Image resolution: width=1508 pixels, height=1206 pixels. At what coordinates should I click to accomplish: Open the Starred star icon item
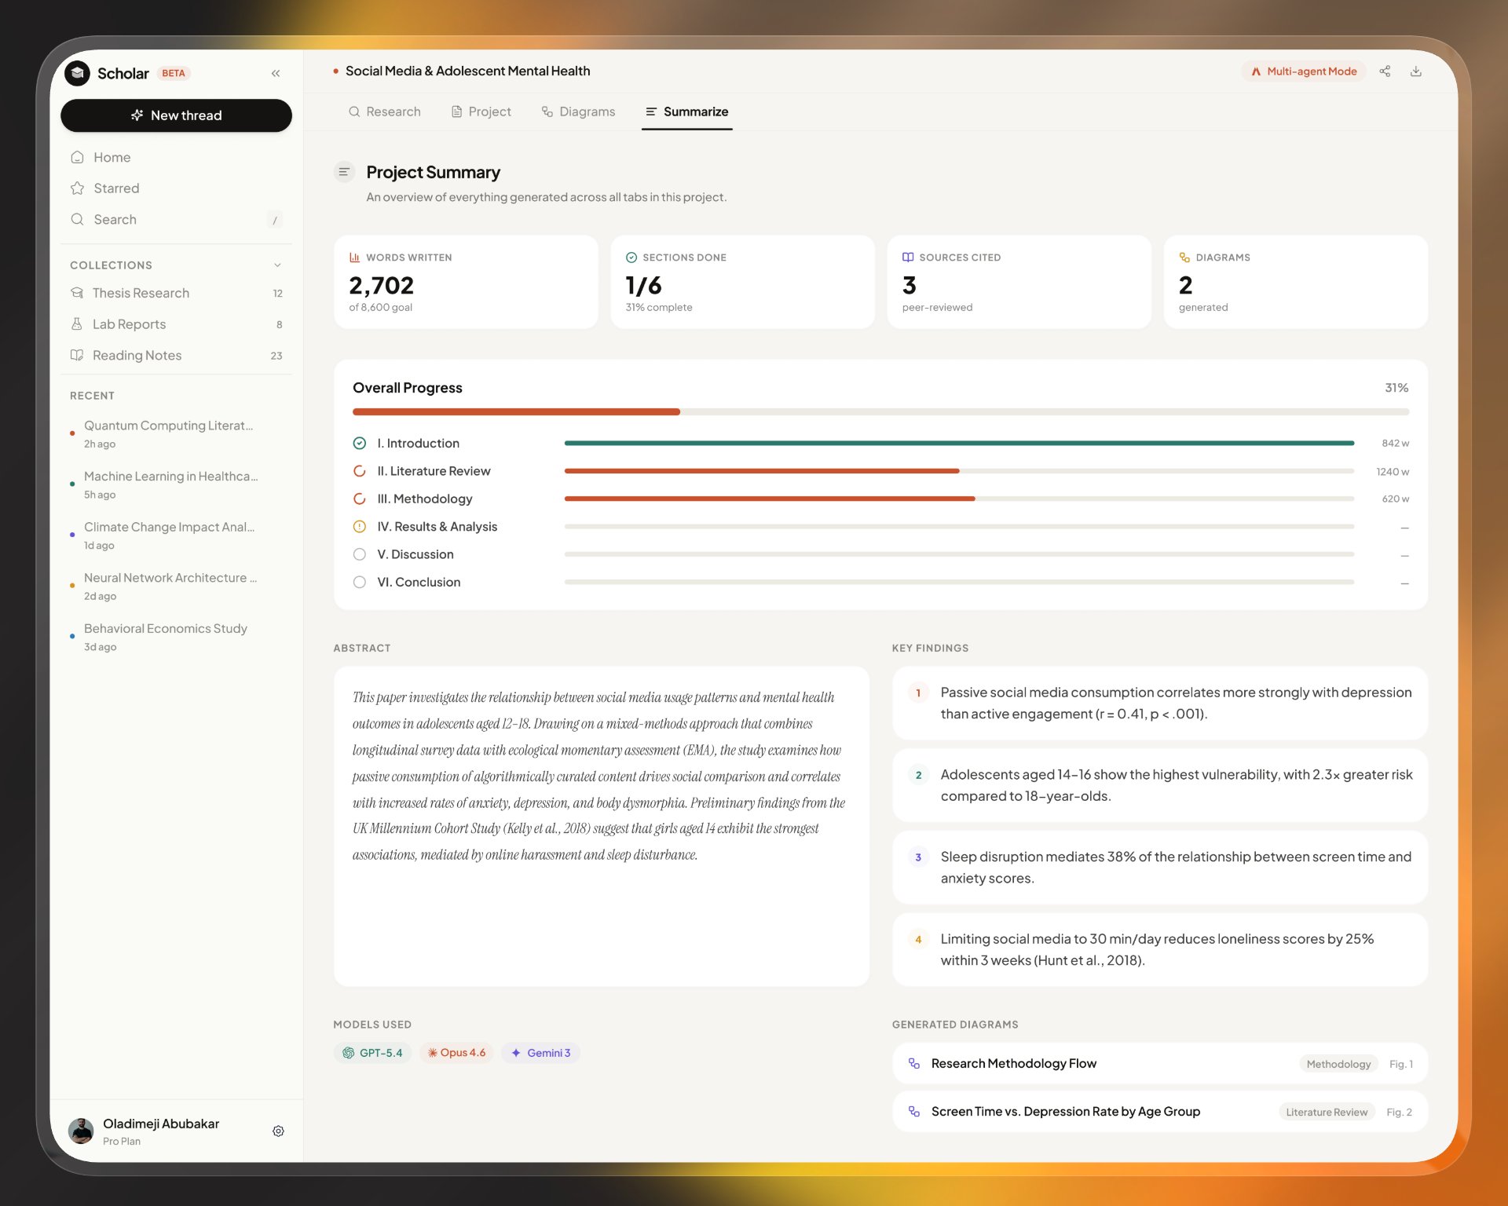[x=77, y=188]
